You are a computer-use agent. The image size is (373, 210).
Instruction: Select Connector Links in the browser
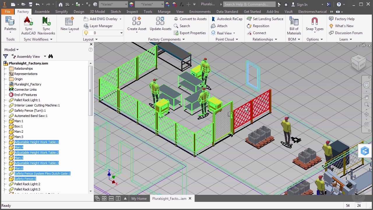pyautogui.click(x=25, y=90)
